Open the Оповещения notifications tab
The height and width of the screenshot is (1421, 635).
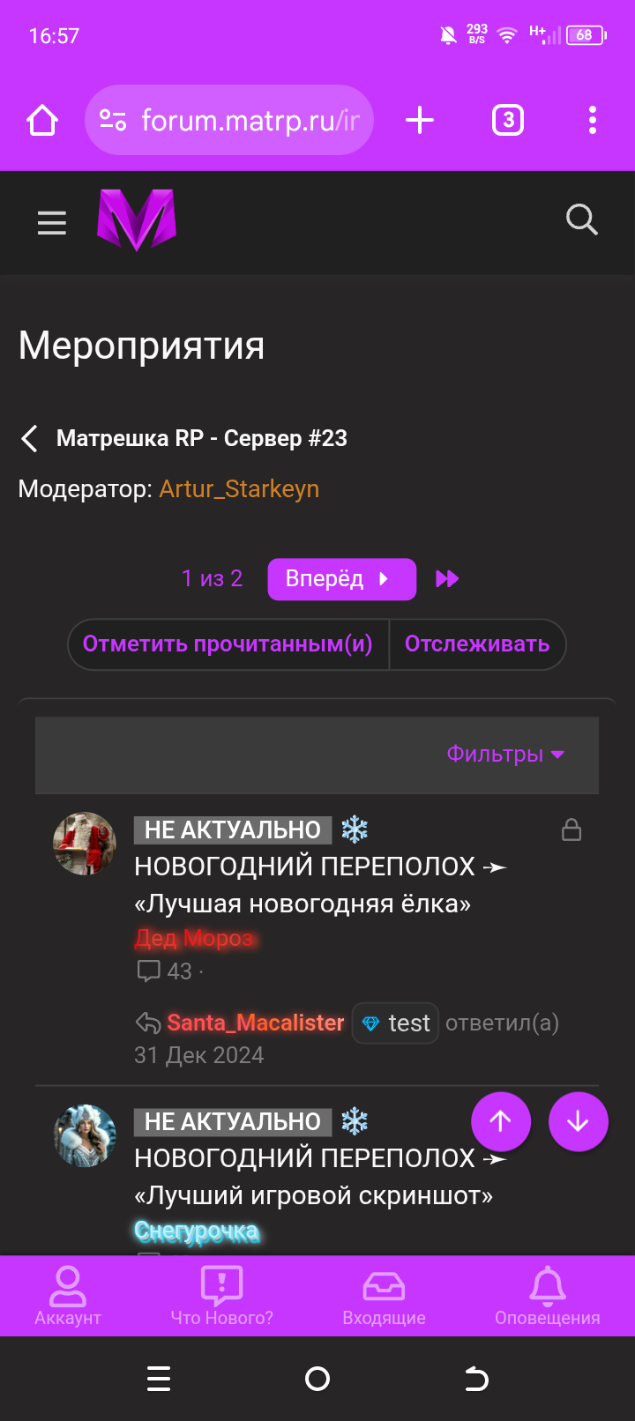coord(547,1296)
